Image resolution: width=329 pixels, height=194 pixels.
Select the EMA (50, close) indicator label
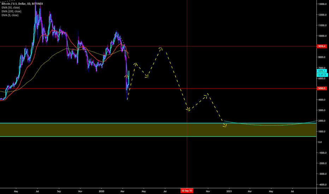[11, 7]
